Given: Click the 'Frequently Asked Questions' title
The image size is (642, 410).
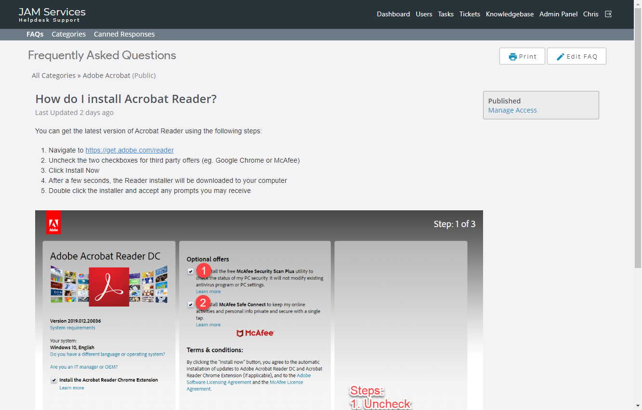Looking at the screenshot, I should [x=102, y=55].
